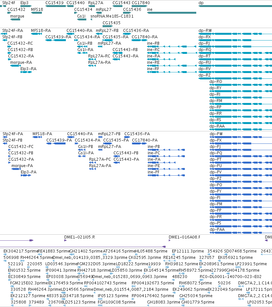Click the dp-RO transcript label
The height and width of the screenshot is (307, 272).
[x=216, y=82]
